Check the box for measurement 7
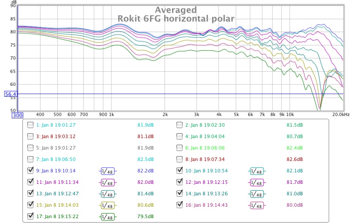 [x=30, y=159]
